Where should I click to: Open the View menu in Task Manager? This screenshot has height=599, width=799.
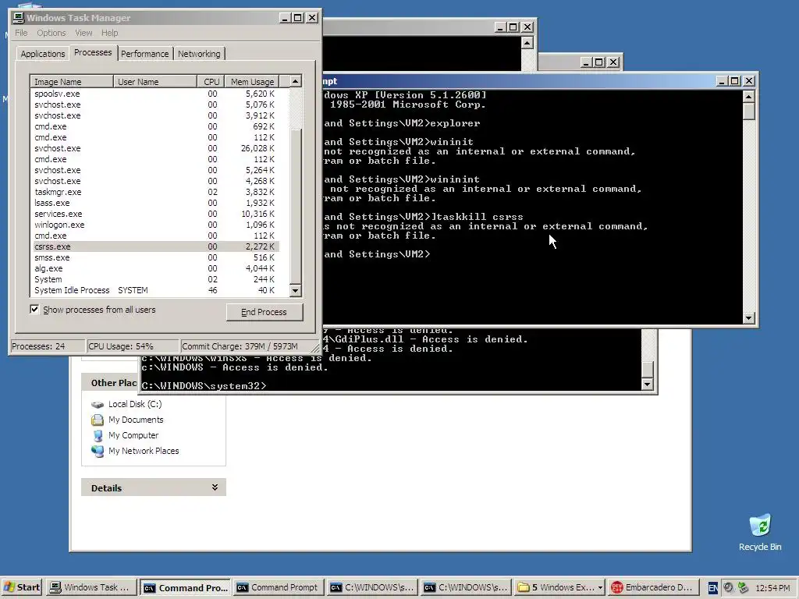83,33
